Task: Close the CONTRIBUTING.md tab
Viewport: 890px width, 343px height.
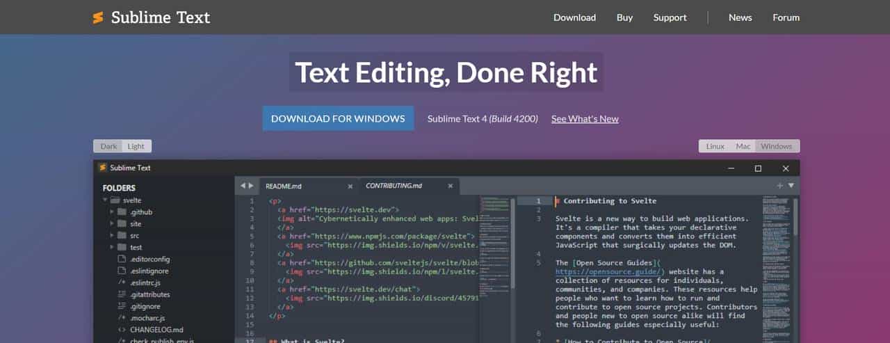Action: 451,186
